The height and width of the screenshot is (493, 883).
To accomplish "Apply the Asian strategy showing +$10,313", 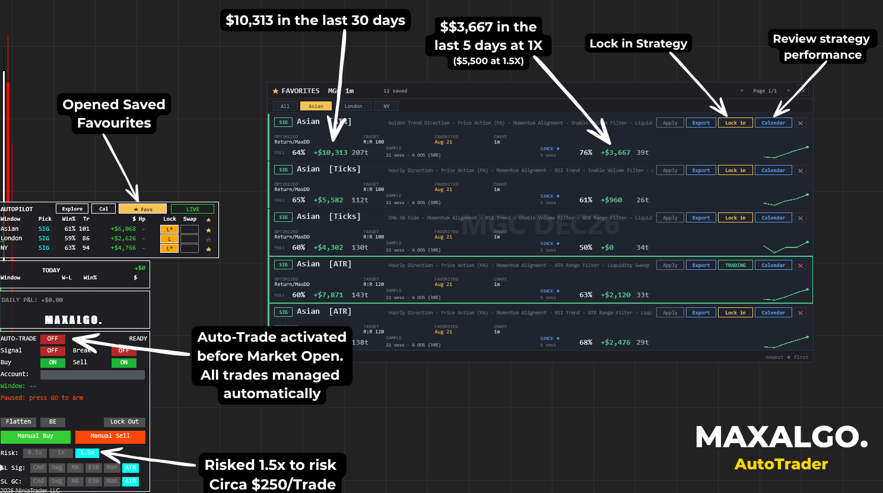I will [670, 123].
